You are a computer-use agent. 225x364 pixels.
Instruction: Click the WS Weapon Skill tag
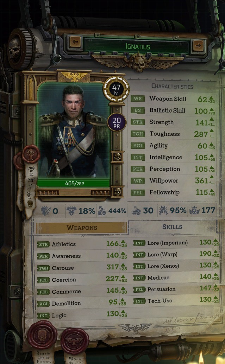138,98
